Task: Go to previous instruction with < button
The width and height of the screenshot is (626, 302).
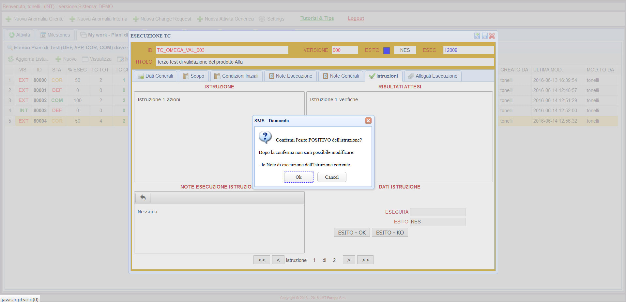Action: point(278,260)
